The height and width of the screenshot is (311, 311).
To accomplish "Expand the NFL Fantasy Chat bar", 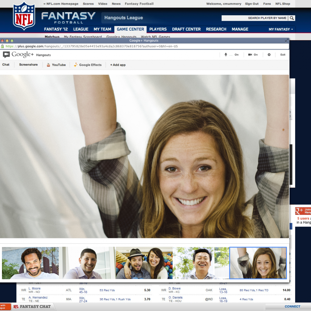I will click(32, 307).
